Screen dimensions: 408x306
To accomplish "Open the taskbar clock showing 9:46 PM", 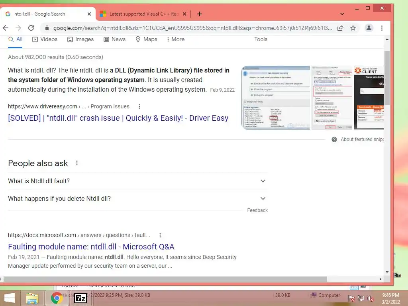I will pos(390,298).
